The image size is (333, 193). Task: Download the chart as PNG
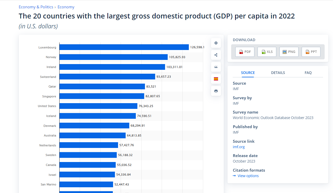(x=289, y=52)
